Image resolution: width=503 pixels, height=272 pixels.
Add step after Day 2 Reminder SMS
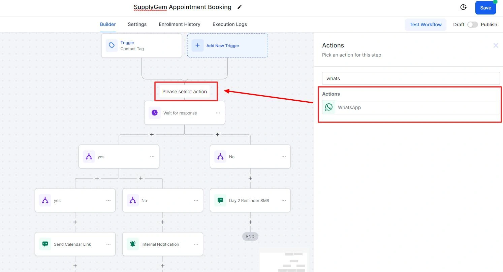pos(250,222)
